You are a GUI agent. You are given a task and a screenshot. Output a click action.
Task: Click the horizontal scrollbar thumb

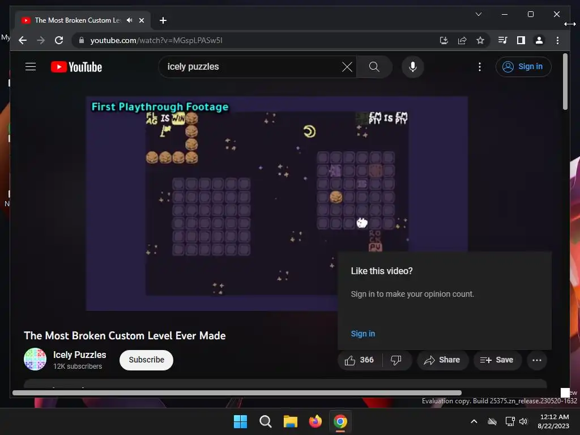coord(237,393)
